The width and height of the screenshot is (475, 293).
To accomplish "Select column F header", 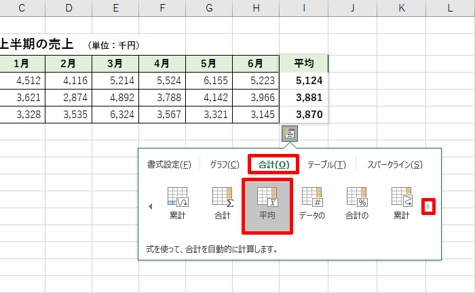I will point(162,8).
